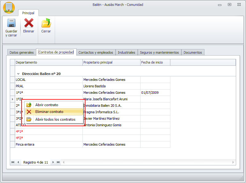Open the Datos generales tab
Image resolution: width=246 pixels, height=183 pixels.
pos(22,52)
